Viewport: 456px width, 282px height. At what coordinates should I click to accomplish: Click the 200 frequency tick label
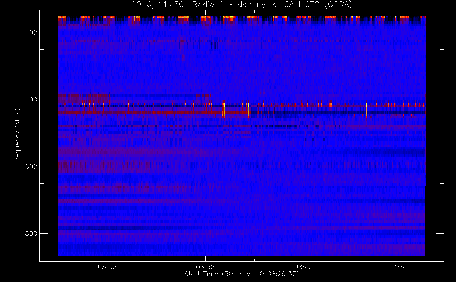point(31,33)
